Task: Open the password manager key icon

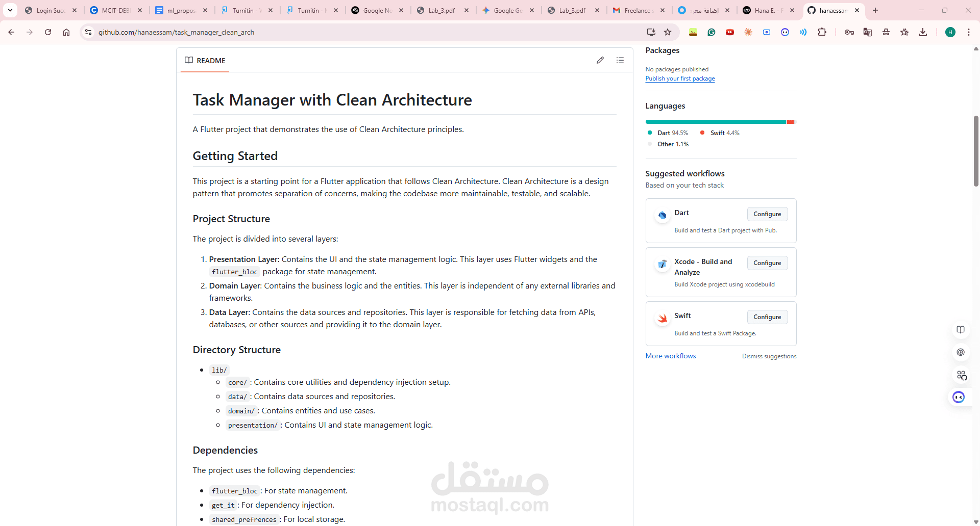Action: [849, 32]
